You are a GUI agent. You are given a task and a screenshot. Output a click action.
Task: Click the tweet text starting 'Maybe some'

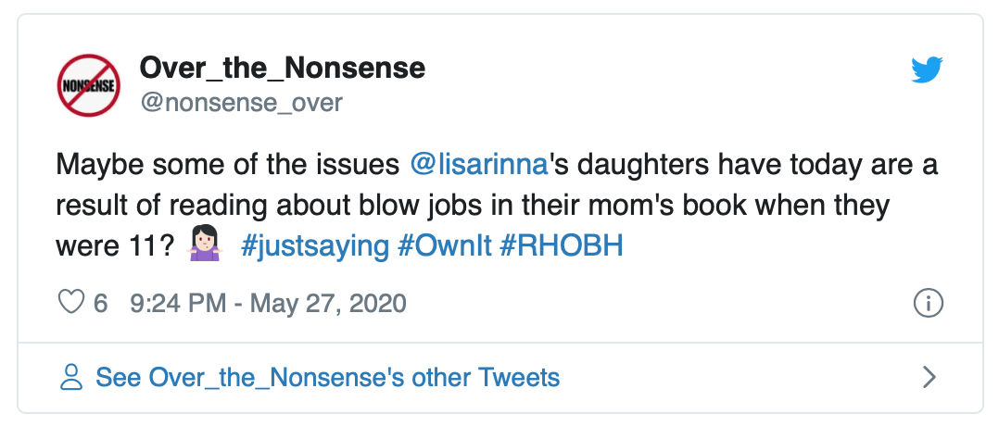click(x=232, y=166)
